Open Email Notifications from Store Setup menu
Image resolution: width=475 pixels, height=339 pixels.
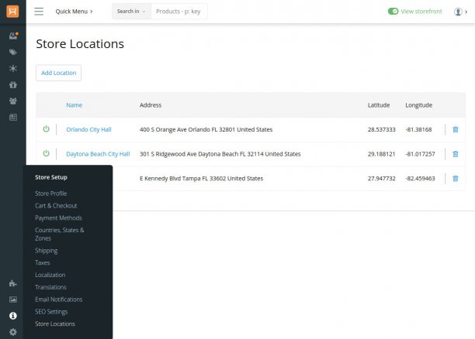(x=58, y=300)
